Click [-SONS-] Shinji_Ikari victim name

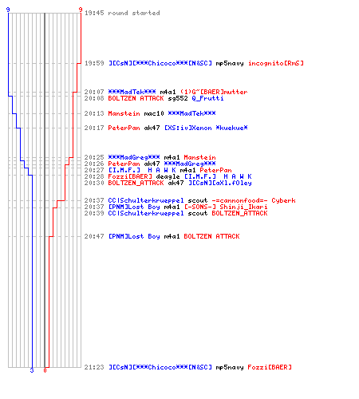[226, 207]
